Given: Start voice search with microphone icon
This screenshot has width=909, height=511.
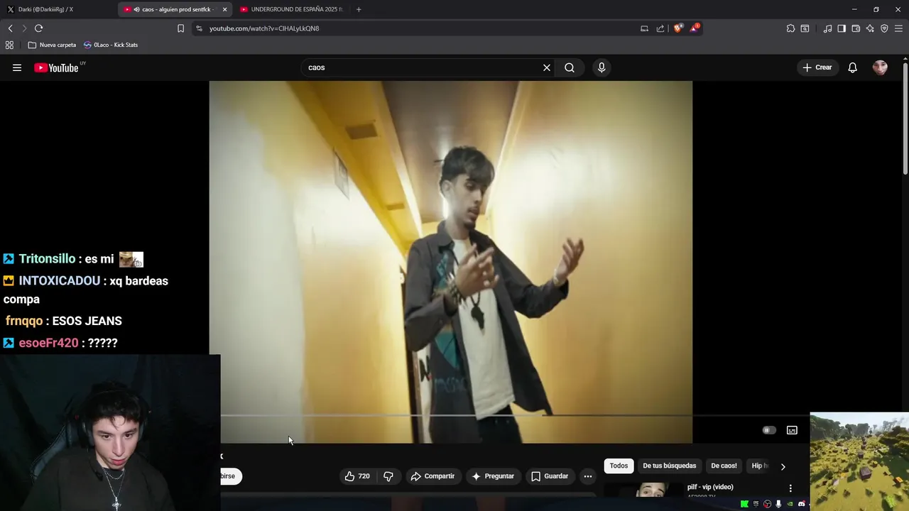Looking at the screenshot, I should 602,67.
